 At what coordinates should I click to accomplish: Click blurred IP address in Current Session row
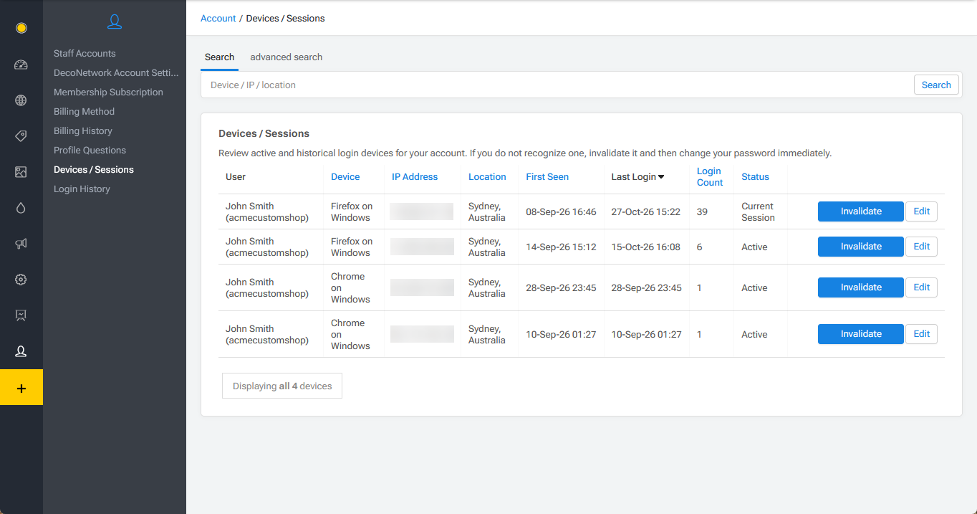pyautogui.click(x=422, y=211)
